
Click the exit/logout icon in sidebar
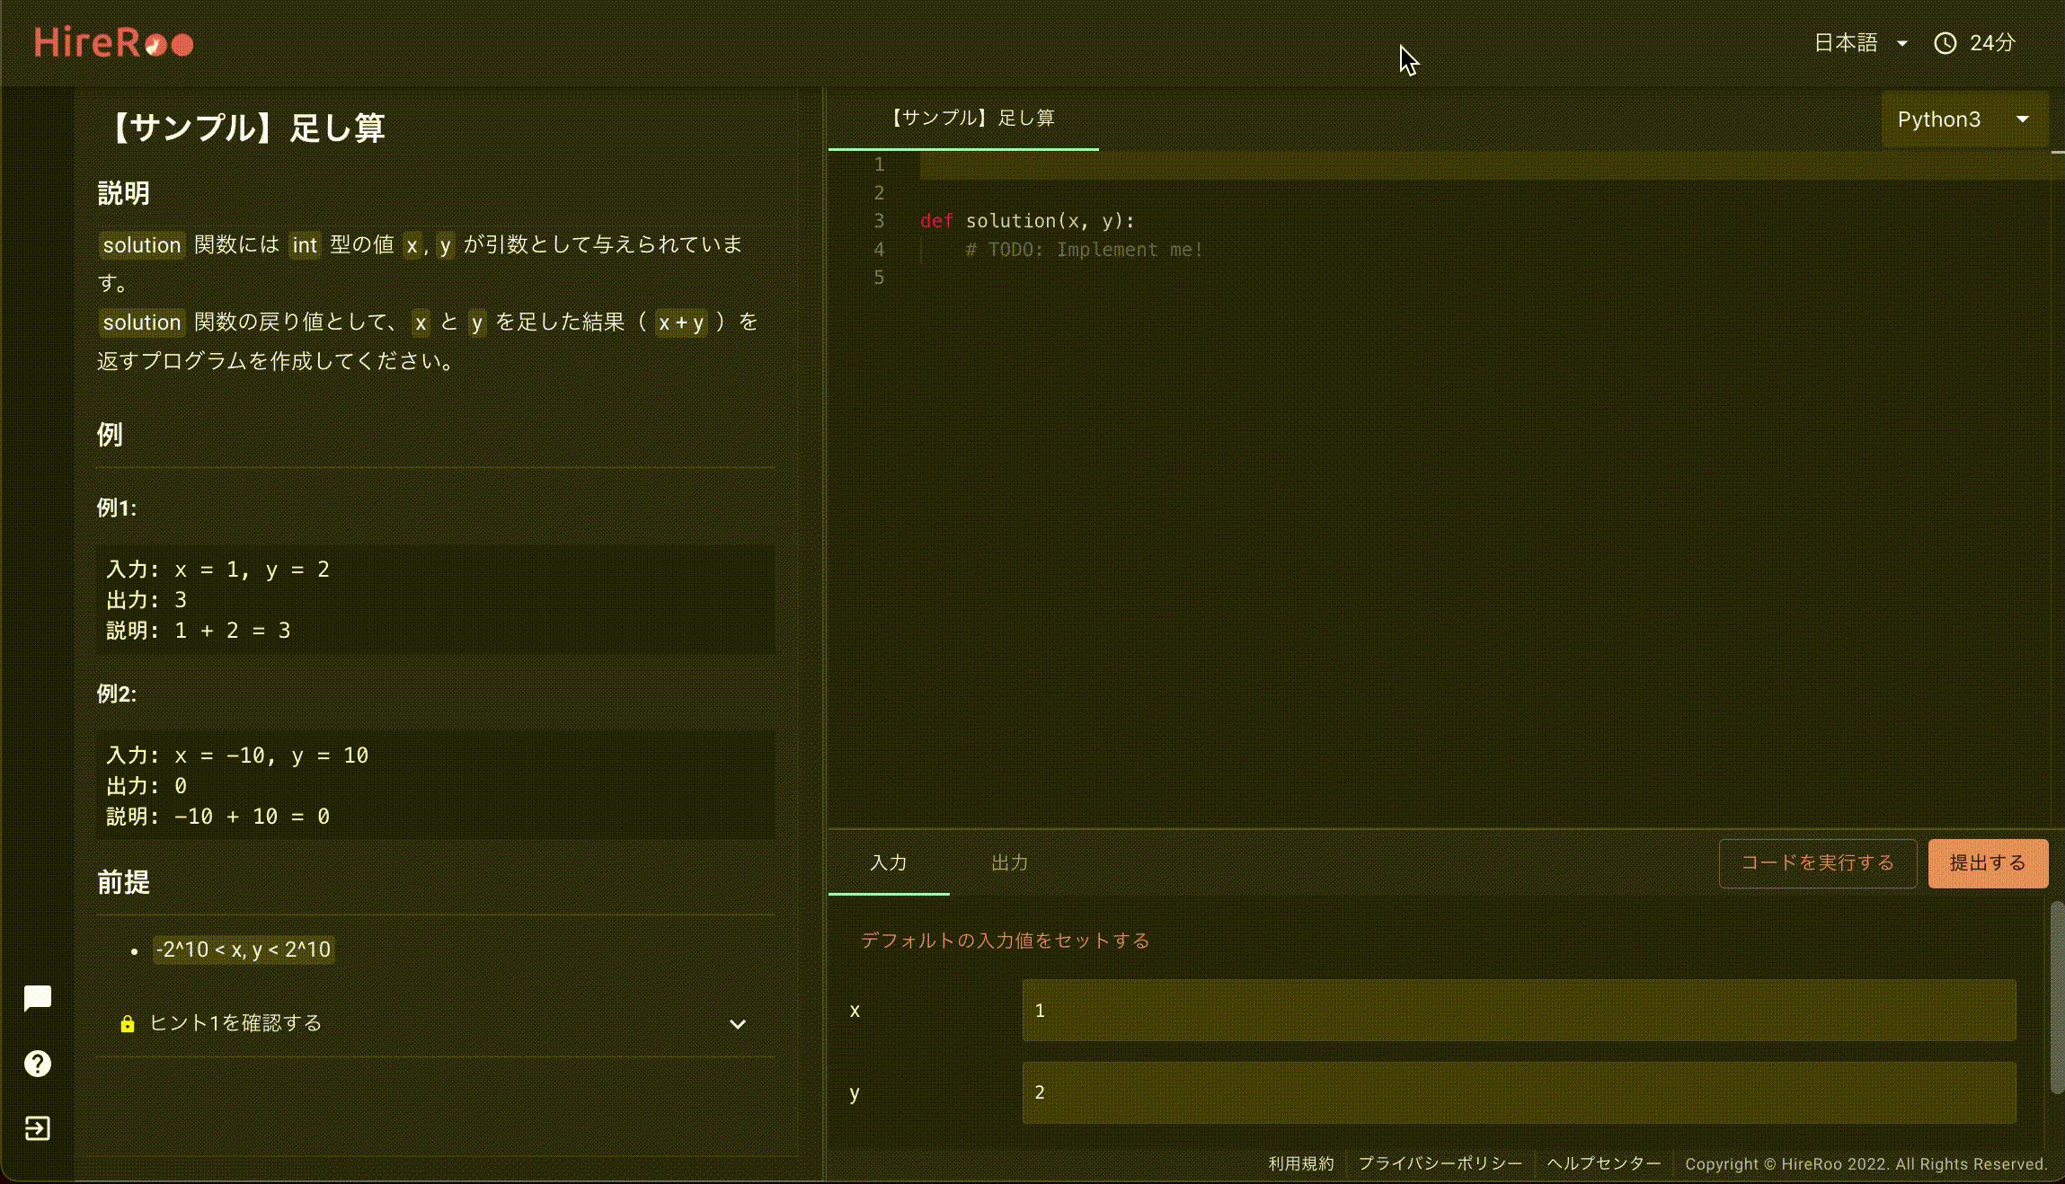pyautogui.click(x=37, y=1128)
